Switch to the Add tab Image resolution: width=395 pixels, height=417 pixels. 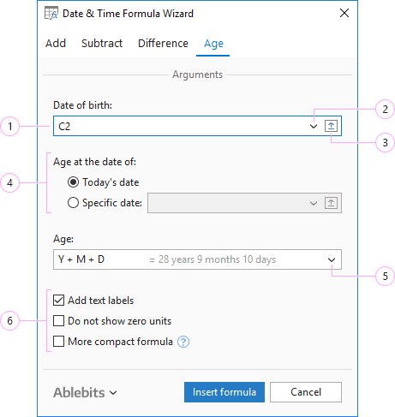[x=56, y=44]
